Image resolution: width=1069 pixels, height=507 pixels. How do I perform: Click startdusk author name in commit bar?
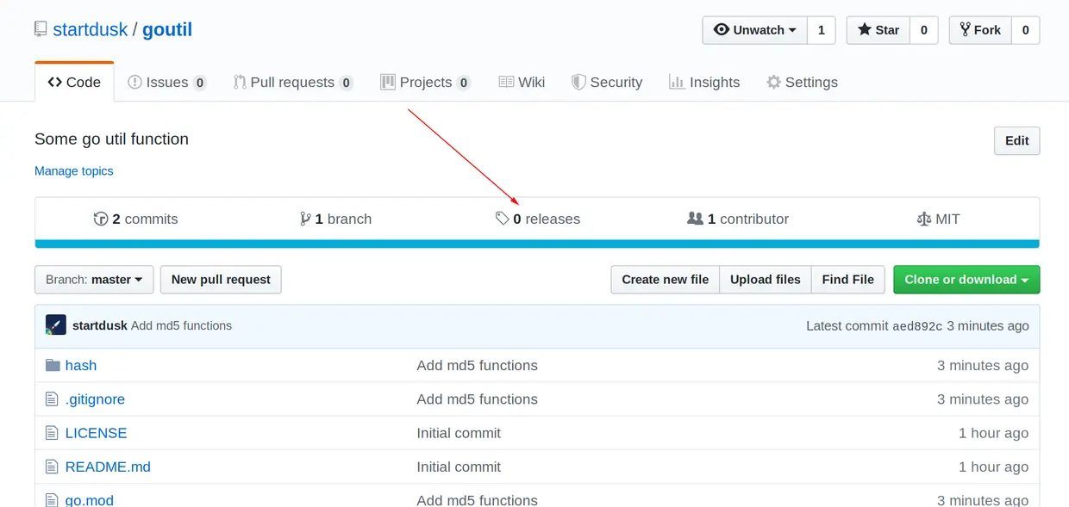tap(100, 326)
